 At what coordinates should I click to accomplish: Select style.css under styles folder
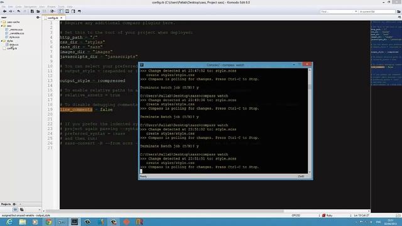14,45
